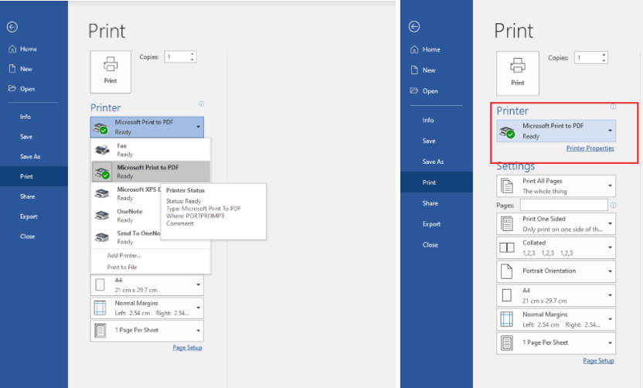Open Home in the sidebar of the right window
643x388 pixels.
pos(430,49)
